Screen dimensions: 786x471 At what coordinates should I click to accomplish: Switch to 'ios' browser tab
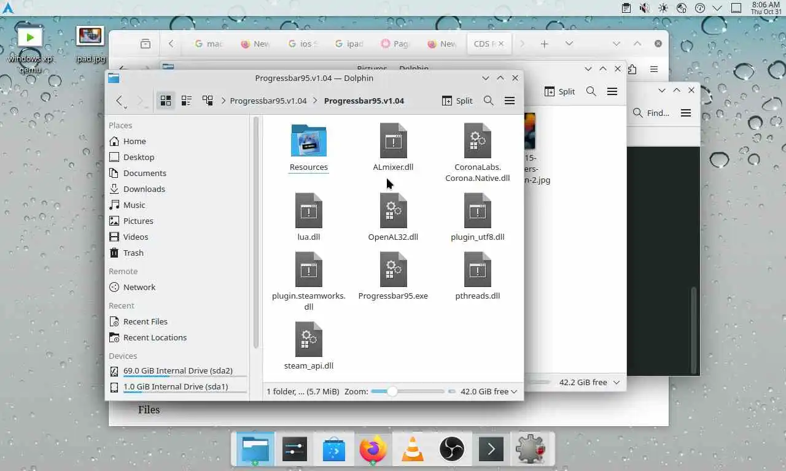(303, 44)
